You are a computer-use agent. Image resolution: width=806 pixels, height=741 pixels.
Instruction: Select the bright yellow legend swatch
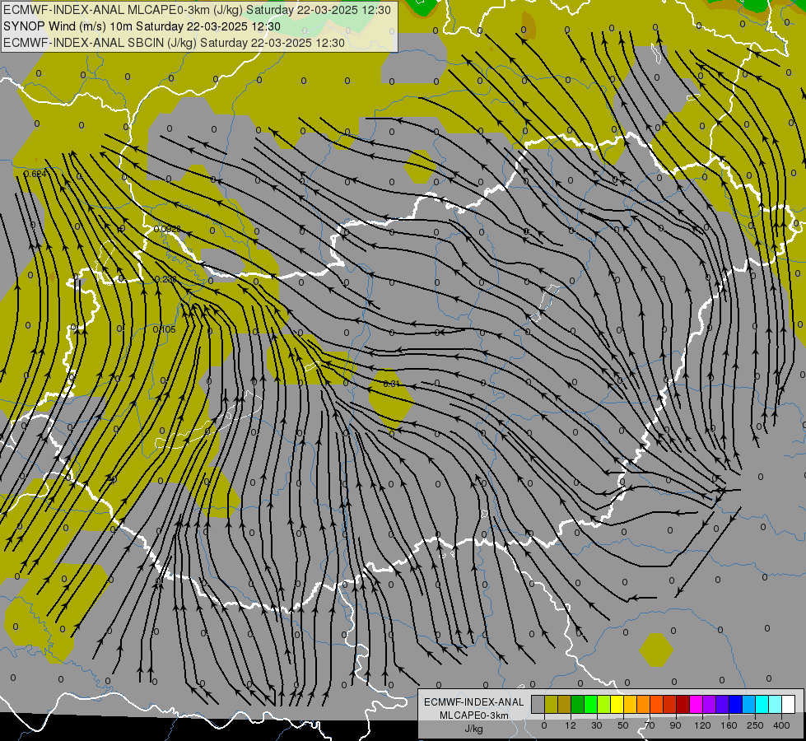point(617,704)
